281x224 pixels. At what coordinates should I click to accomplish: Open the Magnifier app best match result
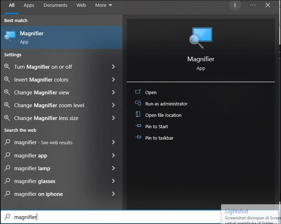[x=62, y=37]
